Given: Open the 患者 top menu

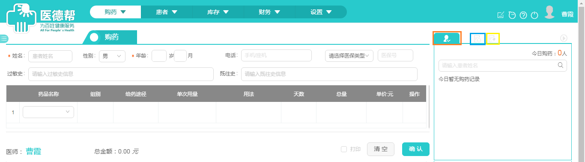Looking at the screenshot, I should [x=167, y=12].
